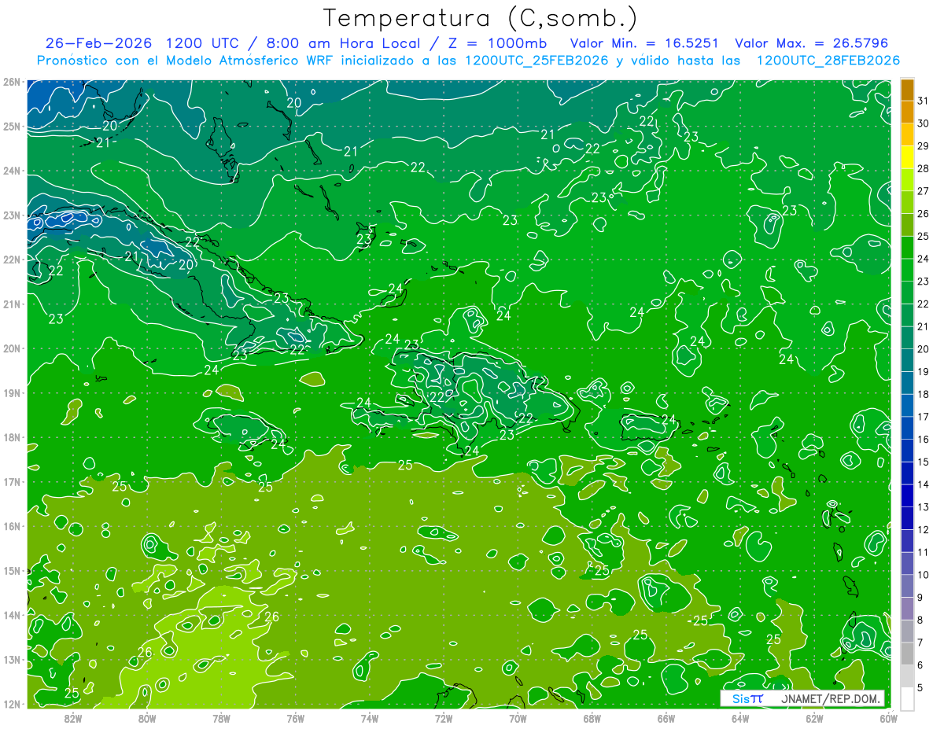944x729 pixels.
Task: Click the longitude axis label "80W"
Action: [x=147, y=718]
